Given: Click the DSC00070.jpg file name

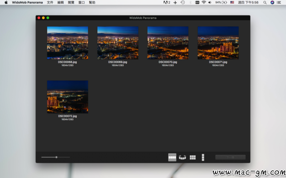Looking at the screenshot, I should (x=168, y=62).
